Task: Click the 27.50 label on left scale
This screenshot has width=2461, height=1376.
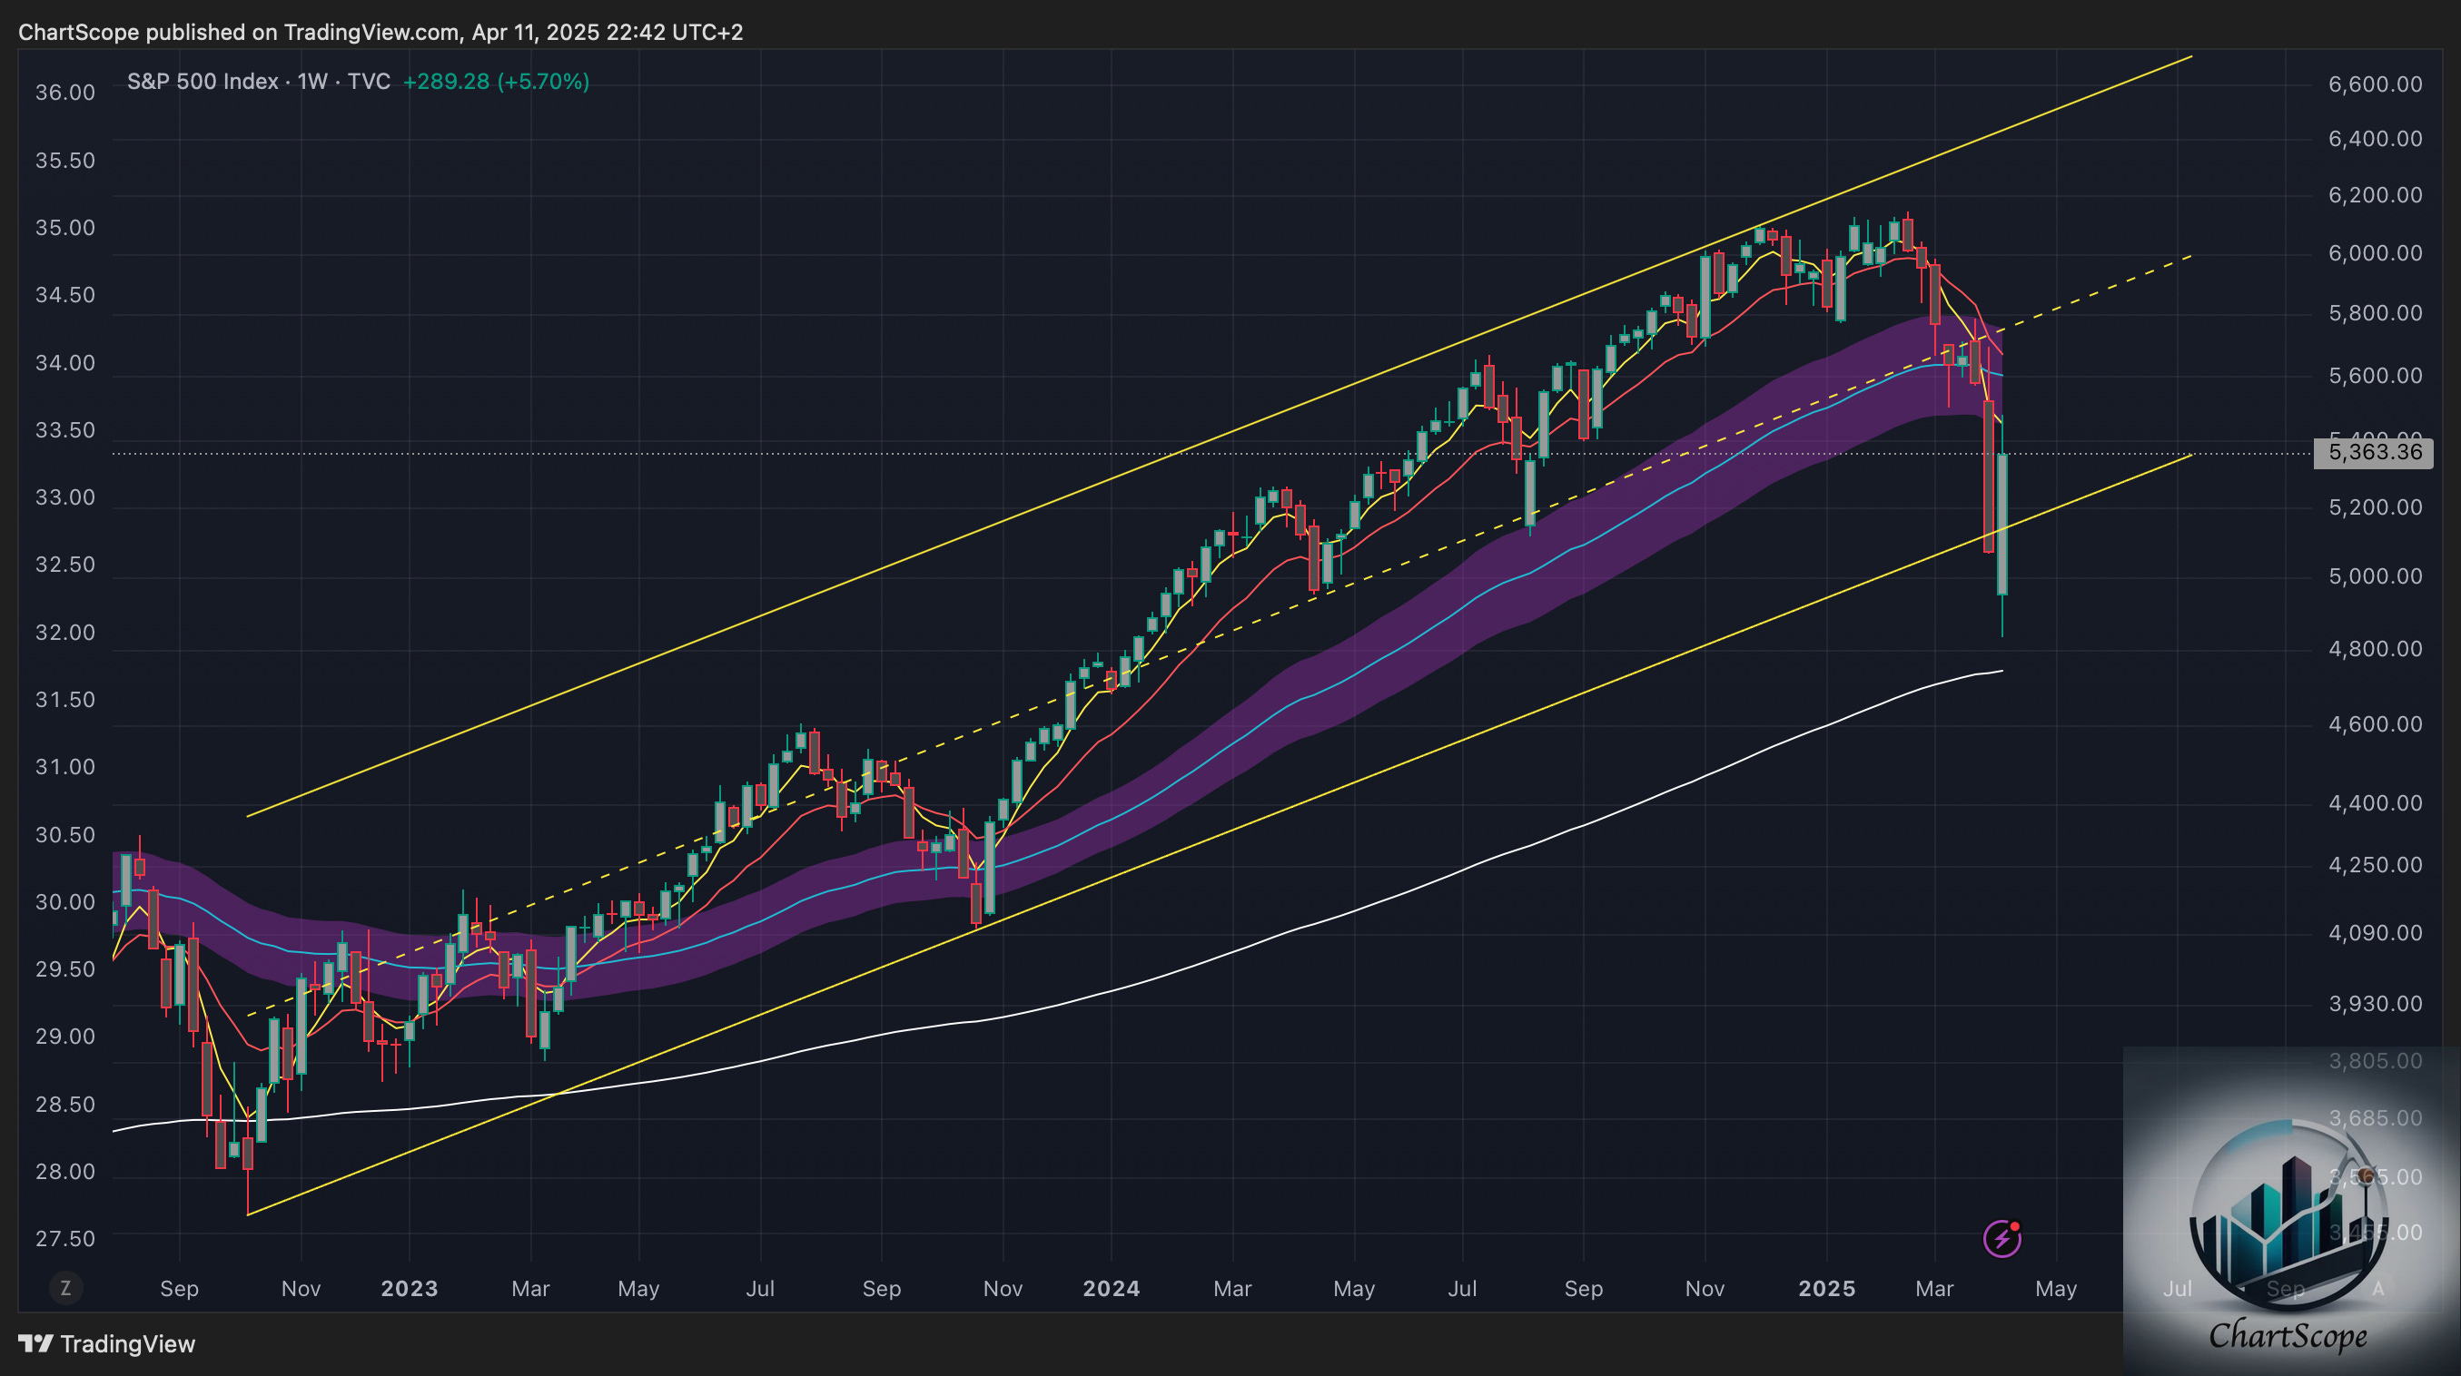Action: (x=65, y=1239)
